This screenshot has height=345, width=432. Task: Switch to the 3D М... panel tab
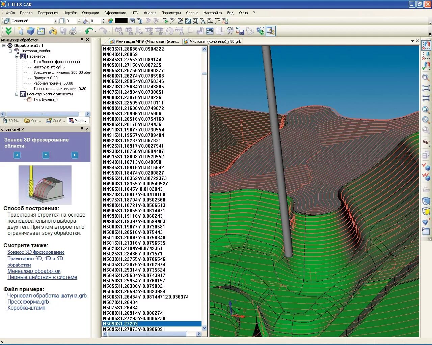tap(11, 121)
